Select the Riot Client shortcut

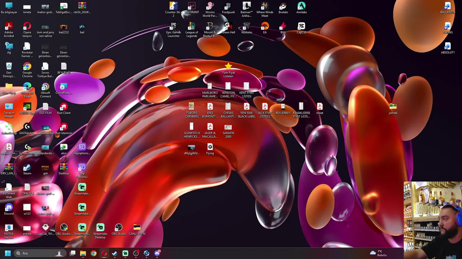point(64,109)
